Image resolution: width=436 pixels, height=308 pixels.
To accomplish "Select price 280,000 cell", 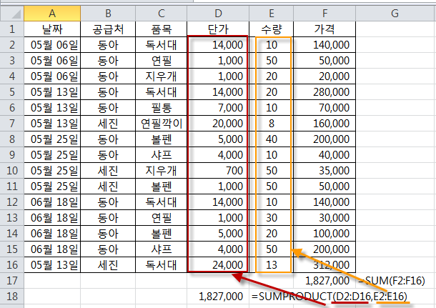I will click(324, 91).
